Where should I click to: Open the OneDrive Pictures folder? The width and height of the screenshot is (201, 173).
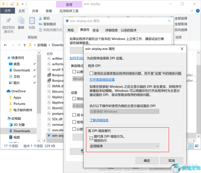[x=17, y=104]
